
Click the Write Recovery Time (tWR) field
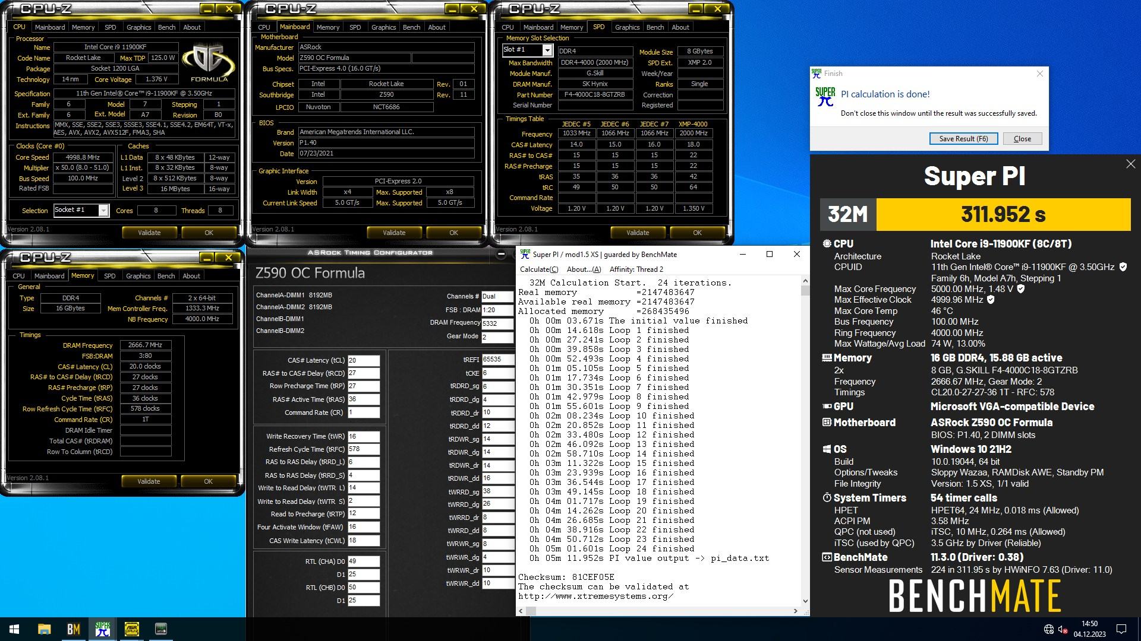click(364, 437)
